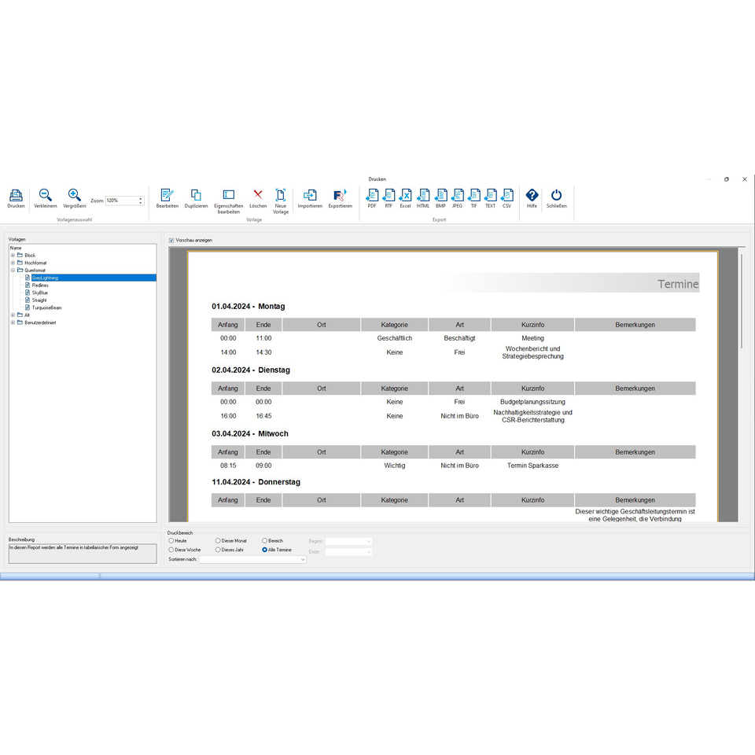Zoom in with the Vergrößern magnifier

[74, 195]
